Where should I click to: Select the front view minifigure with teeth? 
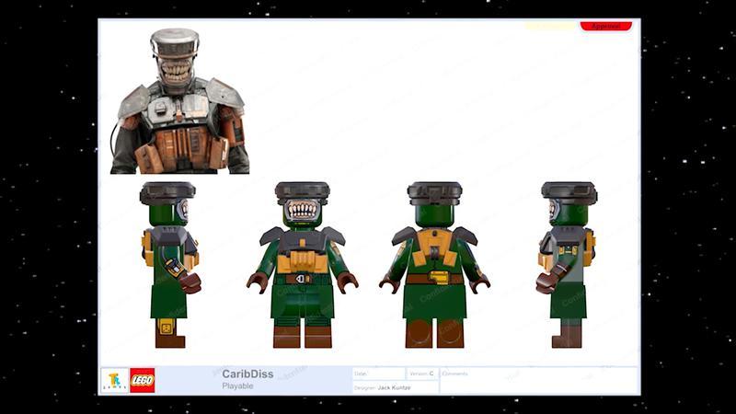(x=303, y=265)
